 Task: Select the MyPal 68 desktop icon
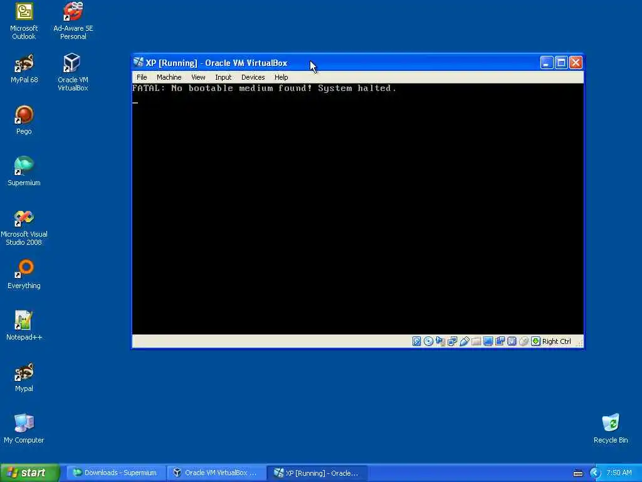click(24, 69)
